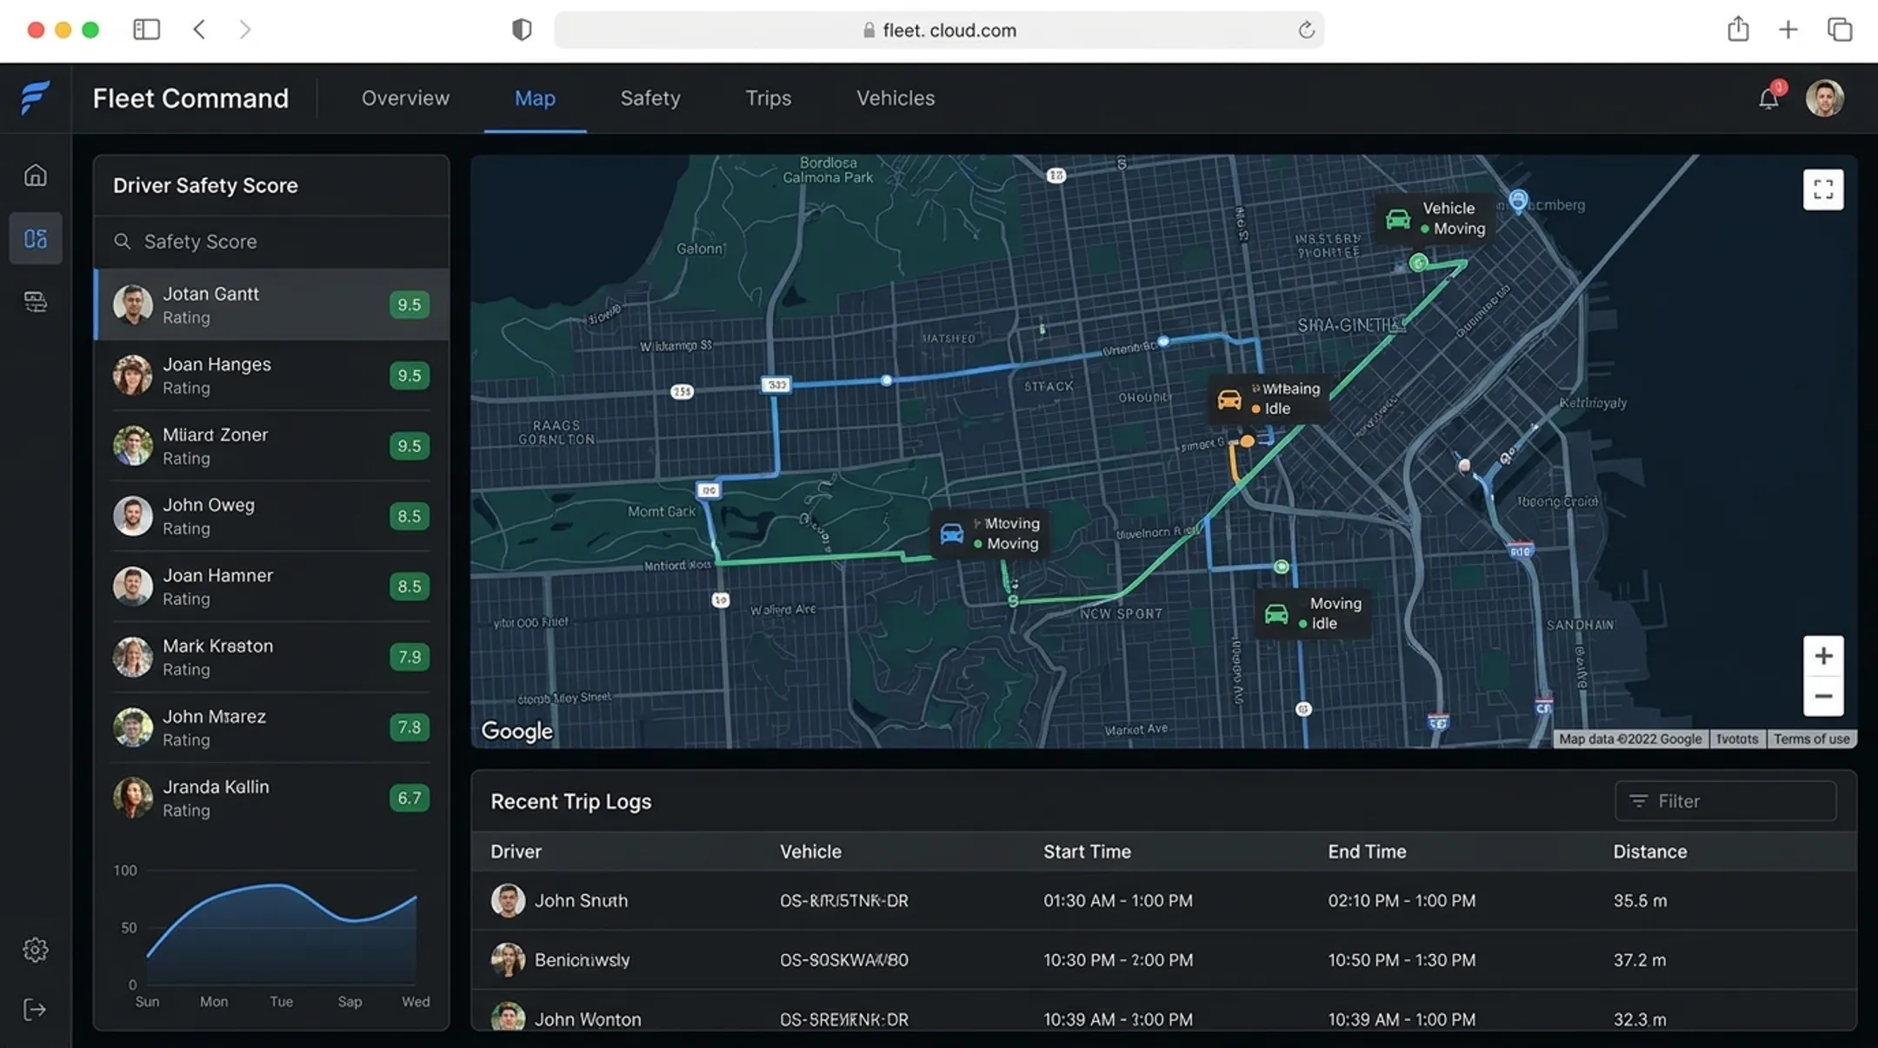Open the fleet vehicles icon in sidebar
Viewport: 1878px width, 1048px height.
point(36,302)
